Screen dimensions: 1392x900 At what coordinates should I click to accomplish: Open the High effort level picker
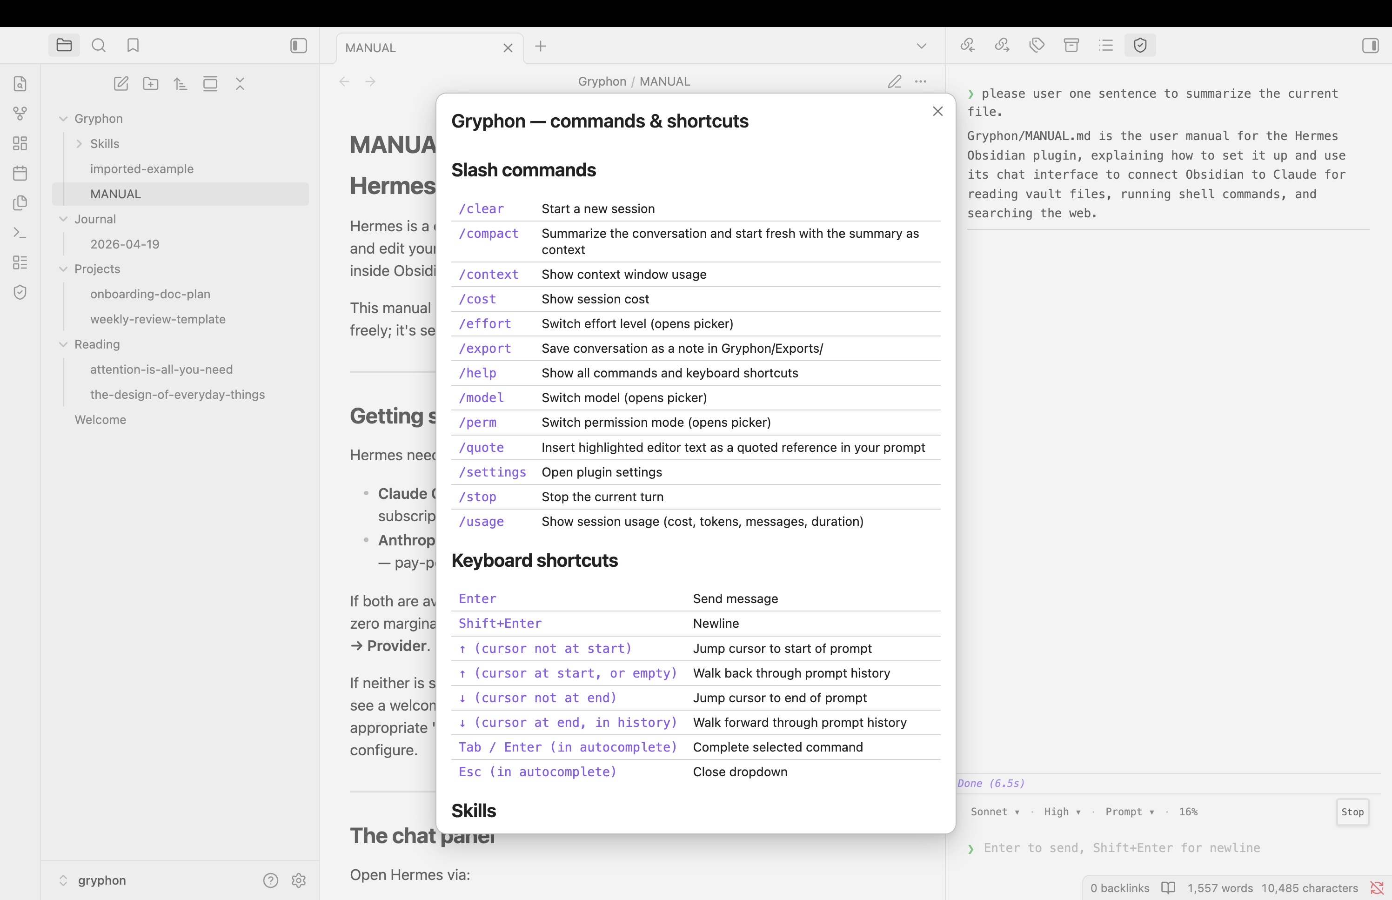click(x=1062, y=812)
